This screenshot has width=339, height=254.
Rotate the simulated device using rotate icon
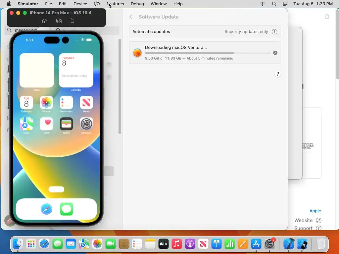[72, 21]
